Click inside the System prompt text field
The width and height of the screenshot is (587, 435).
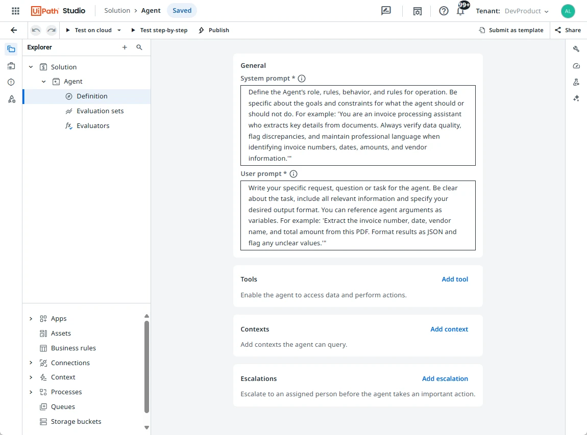357,125
